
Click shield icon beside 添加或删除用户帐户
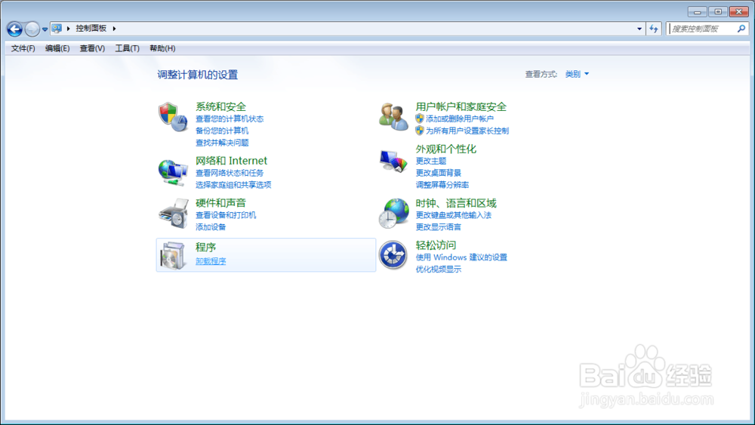(x=419, y=119)
